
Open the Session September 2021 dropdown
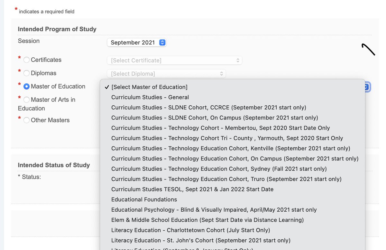point(137,43)
